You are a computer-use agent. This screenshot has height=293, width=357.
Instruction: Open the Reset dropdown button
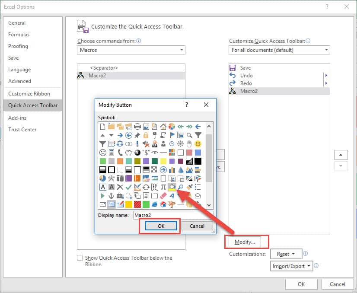tap(286, 254)
